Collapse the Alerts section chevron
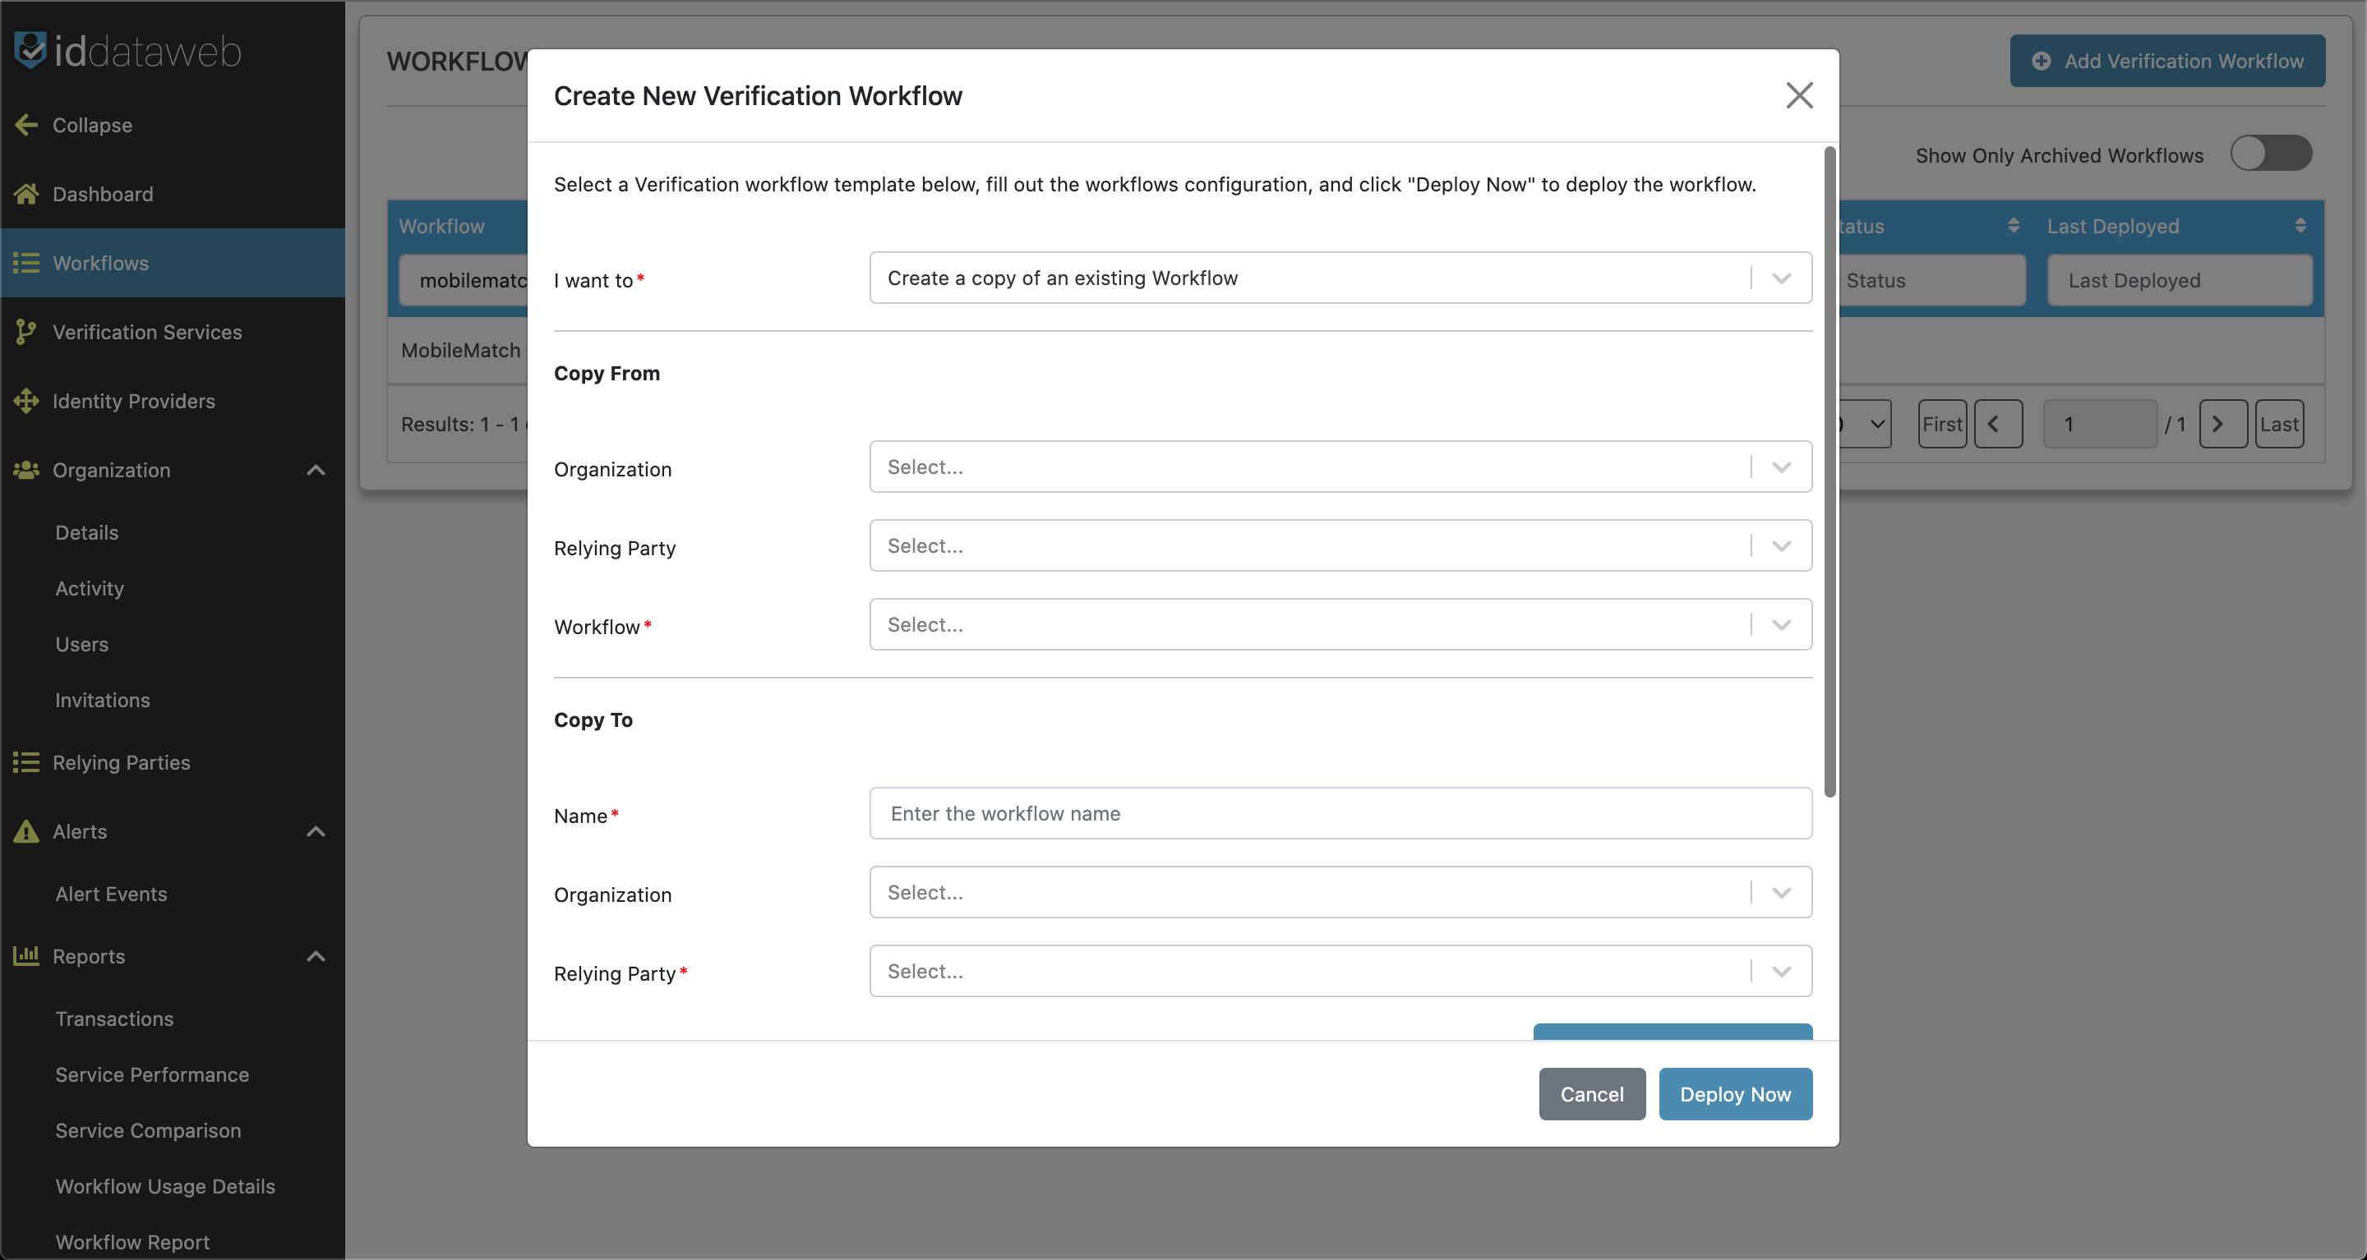The height and width of the screenshot is (1260, 2367). click(315, 831)
